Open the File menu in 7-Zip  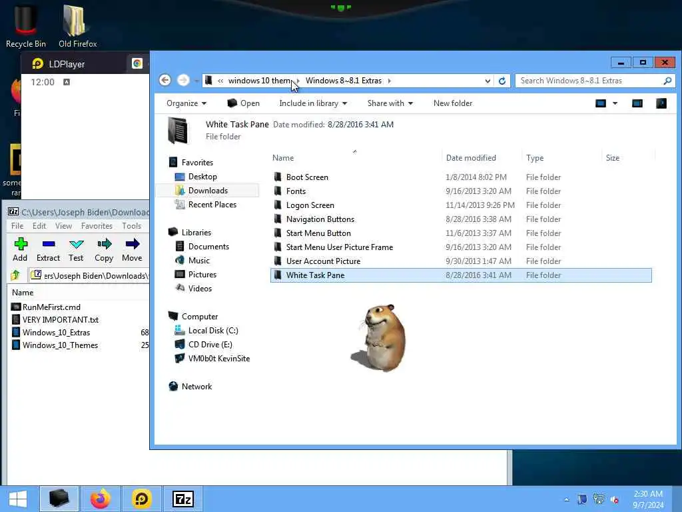tap(17, 226)
